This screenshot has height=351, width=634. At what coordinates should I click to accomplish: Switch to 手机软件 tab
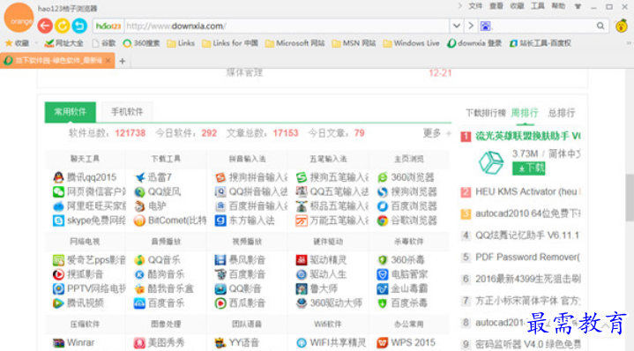(127, 112)
